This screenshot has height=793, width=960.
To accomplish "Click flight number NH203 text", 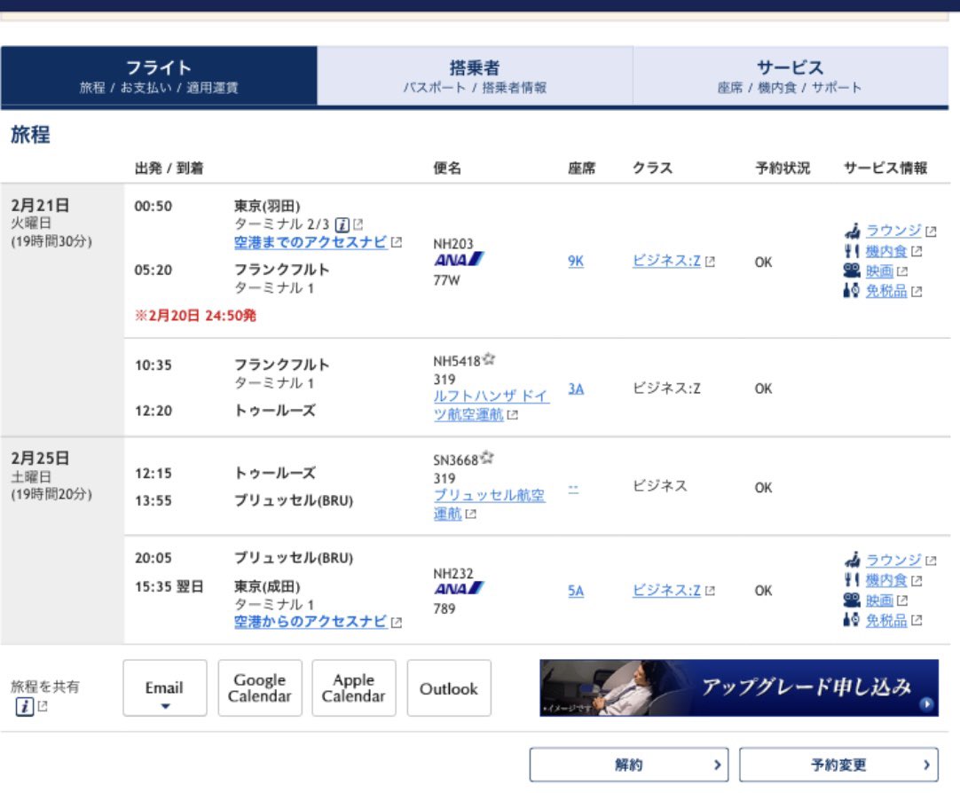I will [x=453, y=244].
